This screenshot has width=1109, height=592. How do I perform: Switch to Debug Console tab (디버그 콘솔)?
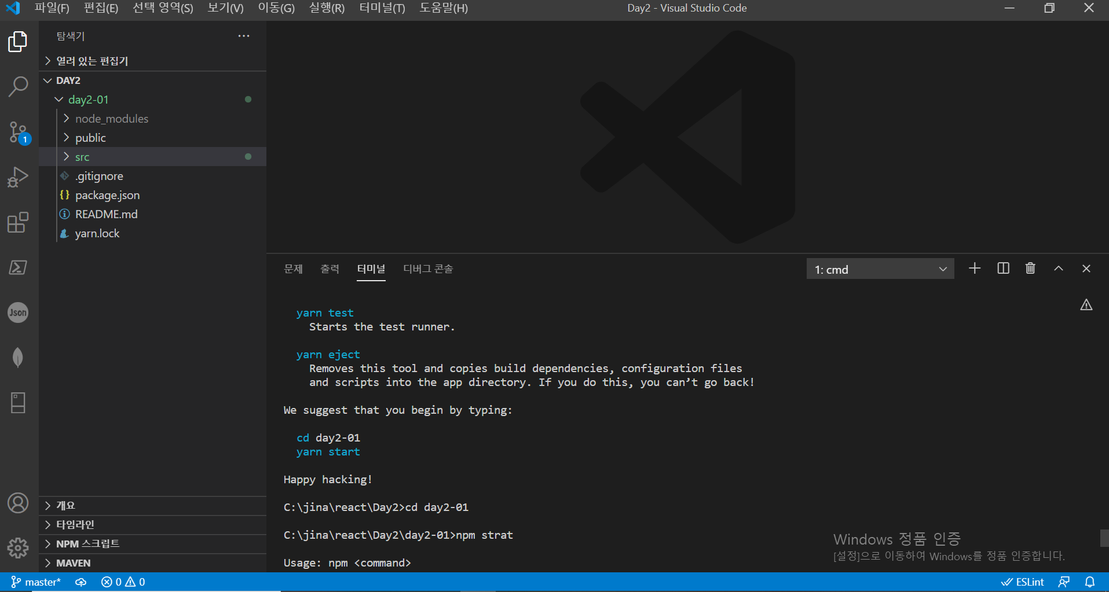click(x=428, y=269)
